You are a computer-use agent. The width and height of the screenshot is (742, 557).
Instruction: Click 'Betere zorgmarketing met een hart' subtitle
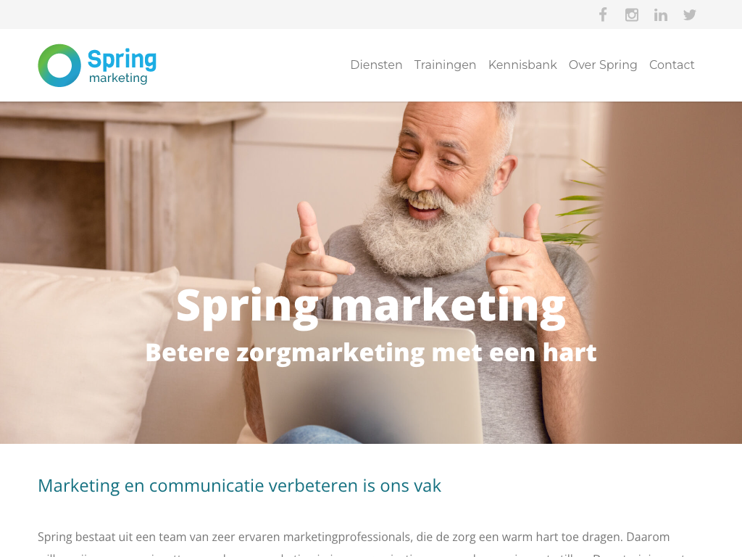coord(371,353)
